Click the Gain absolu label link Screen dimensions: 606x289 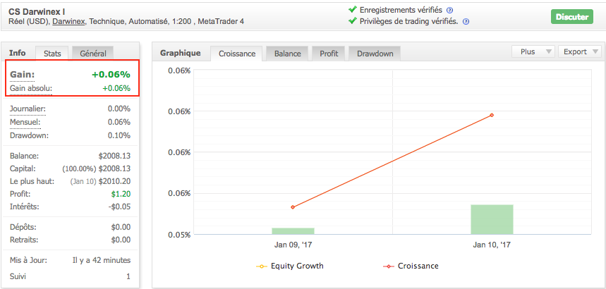31,88
